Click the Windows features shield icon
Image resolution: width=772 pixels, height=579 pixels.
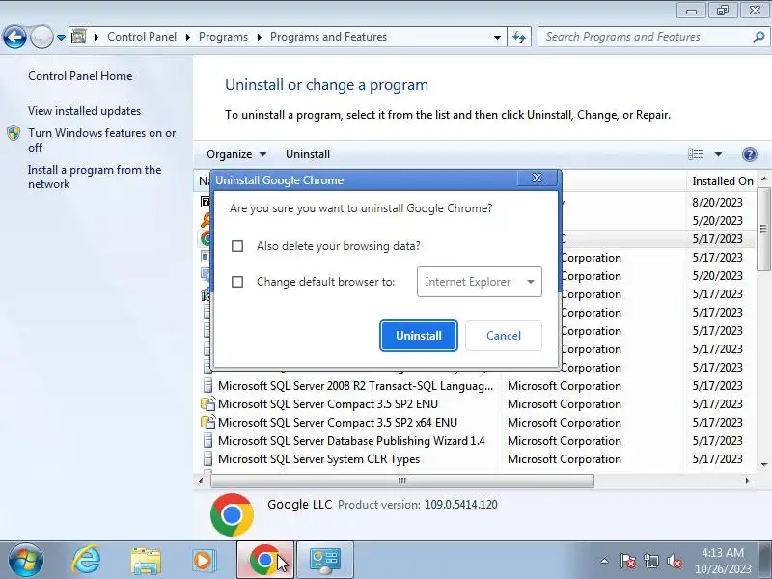click(14, 133)
